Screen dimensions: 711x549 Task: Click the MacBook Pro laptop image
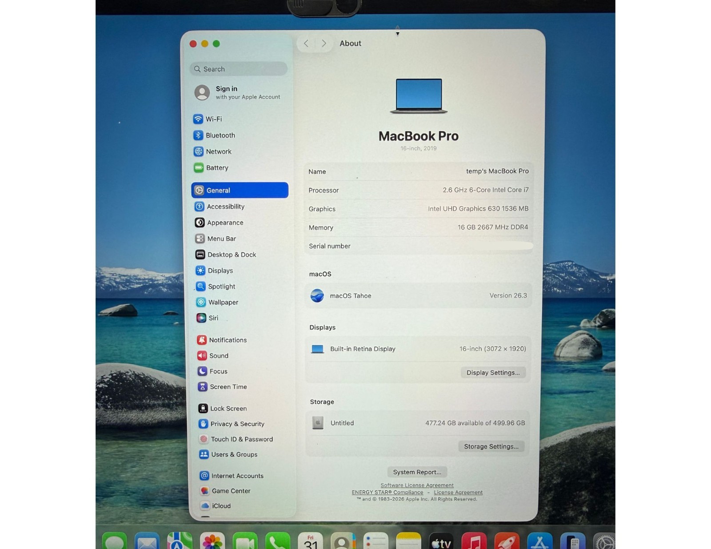tap(419, 96)
